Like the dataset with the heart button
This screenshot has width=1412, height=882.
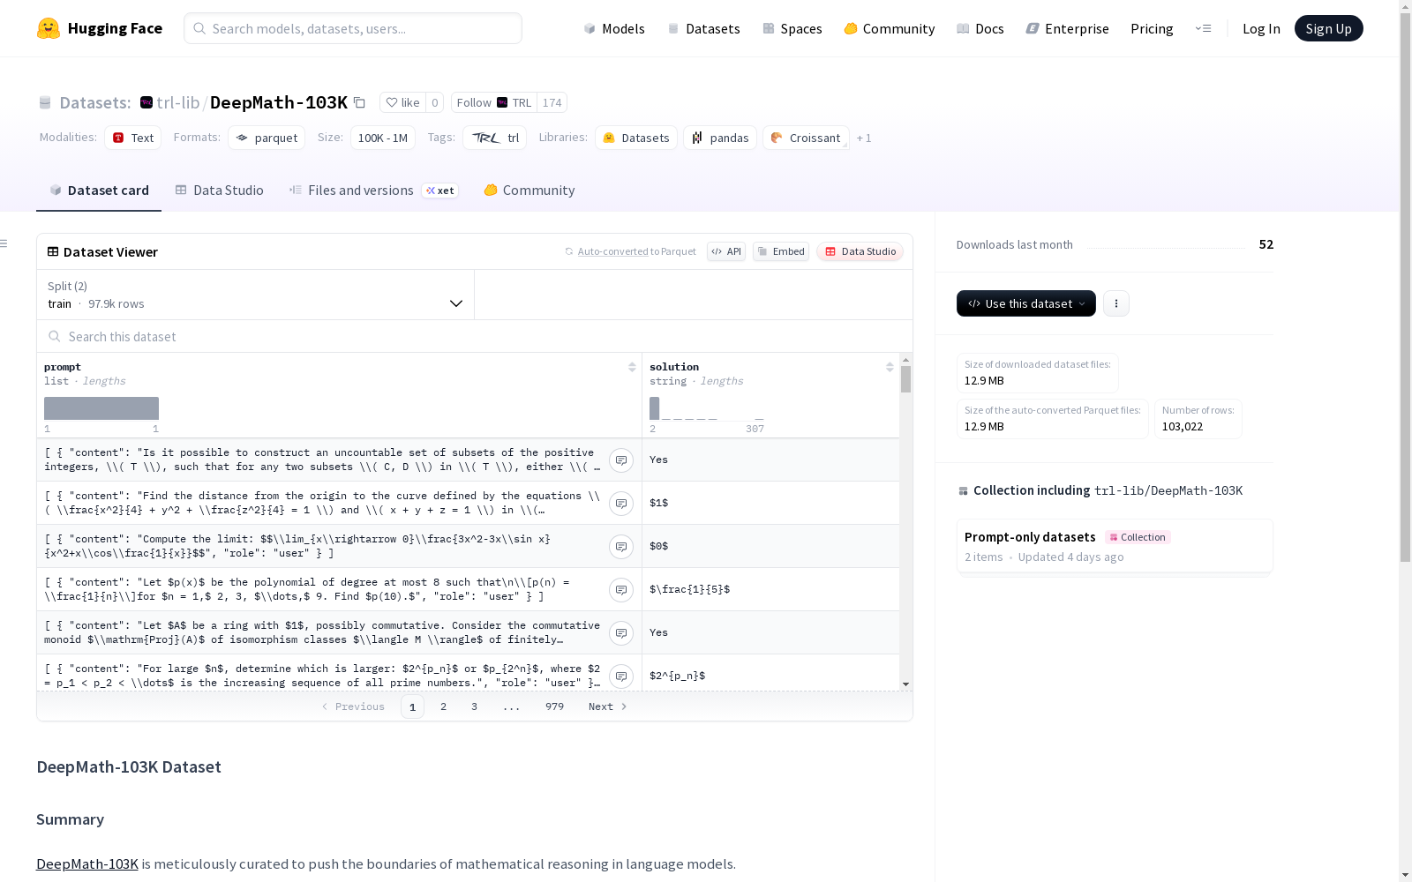coord(402,102)
